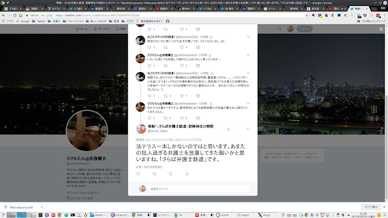Open Twitter モーメント tab
Screen dimensions: 388x218
(x=102, y=29)
